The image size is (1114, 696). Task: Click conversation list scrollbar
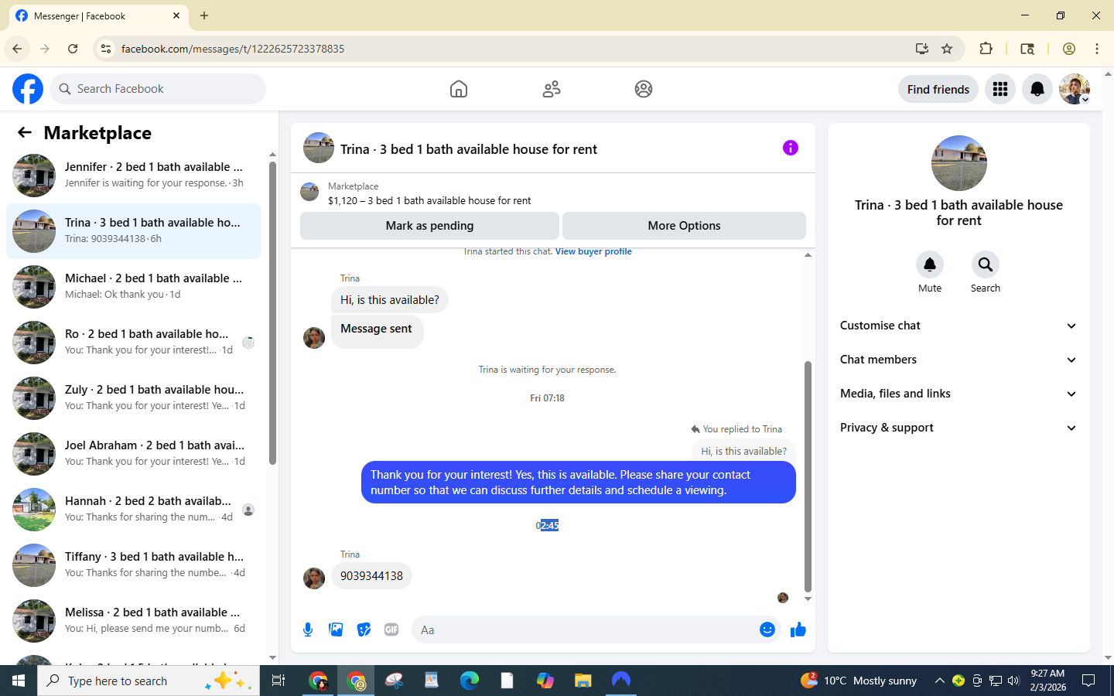pos(272,313)
